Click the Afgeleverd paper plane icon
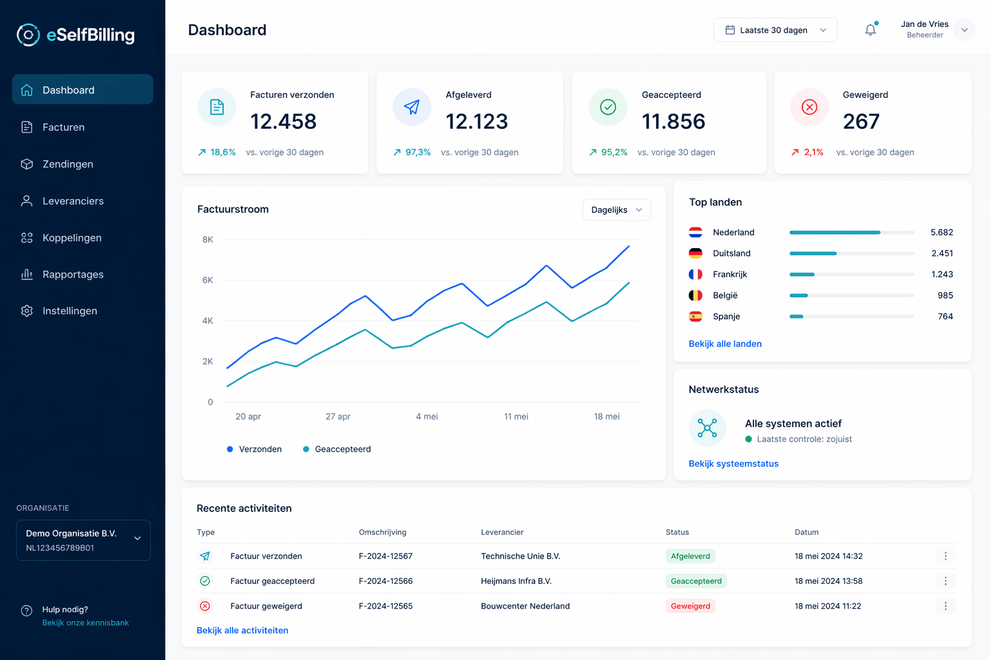This screenshot has height=660, width=990. coord(412,107)
